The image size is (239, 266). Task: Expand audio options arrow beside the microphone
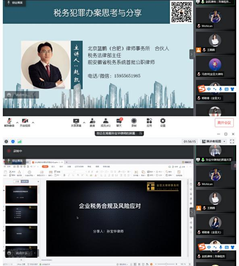coord(17,122)
